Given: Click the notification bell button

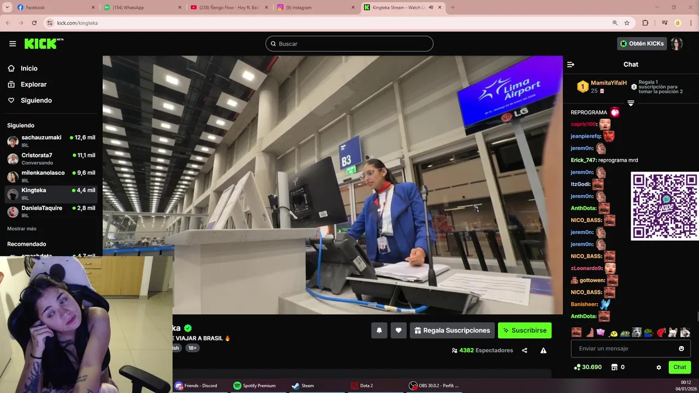Looking at the screenshot, I should pos(379,330).
